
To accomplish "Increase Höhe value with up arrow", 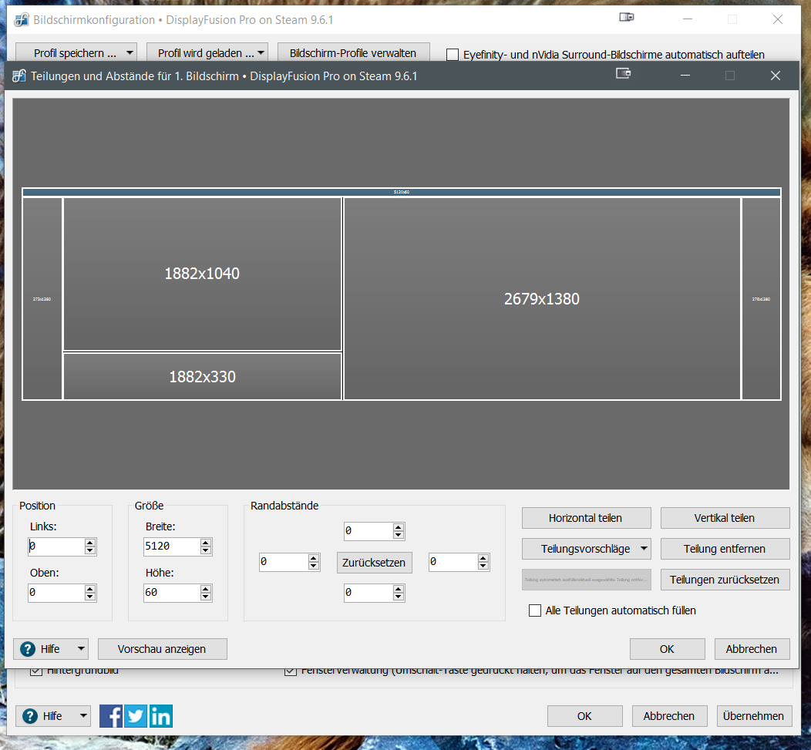I will [x=206, y=589].
